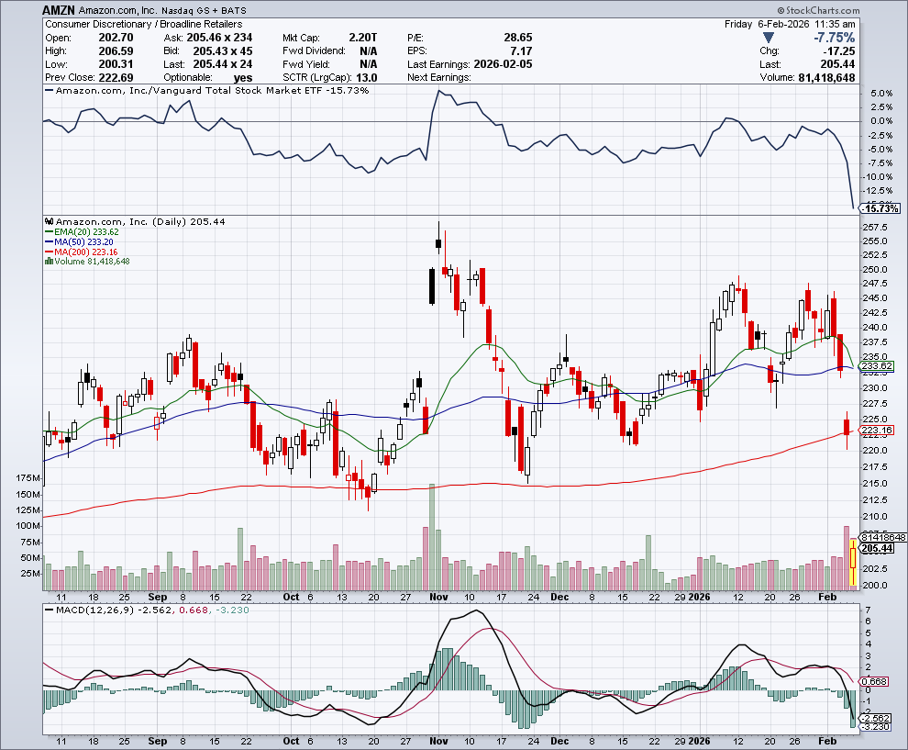Click the High value 206.59

pos(116,51)
